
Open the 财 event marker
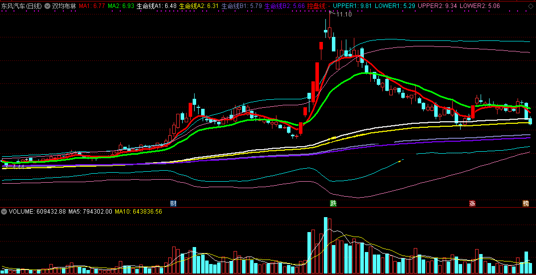pos(173,204)
